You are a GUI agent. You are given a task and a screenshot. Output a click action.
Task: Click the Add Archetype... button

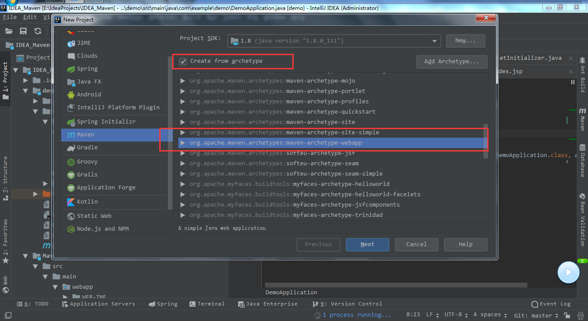tap(452, 62)
